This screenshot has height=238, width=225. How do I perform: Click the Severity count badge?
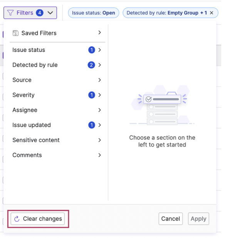click(x=92, y=95)
